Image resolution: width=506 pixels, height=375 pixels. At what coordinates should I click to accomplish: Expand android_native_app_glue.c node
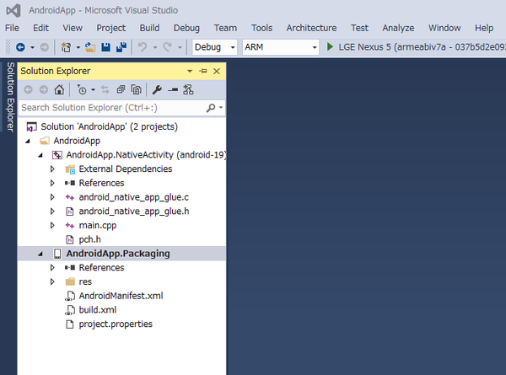point(52,197)
